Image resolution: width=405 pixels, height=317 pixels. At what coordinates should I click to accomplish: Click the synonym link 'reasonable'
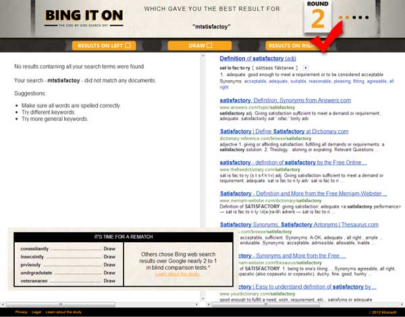(x=320, y=82)
